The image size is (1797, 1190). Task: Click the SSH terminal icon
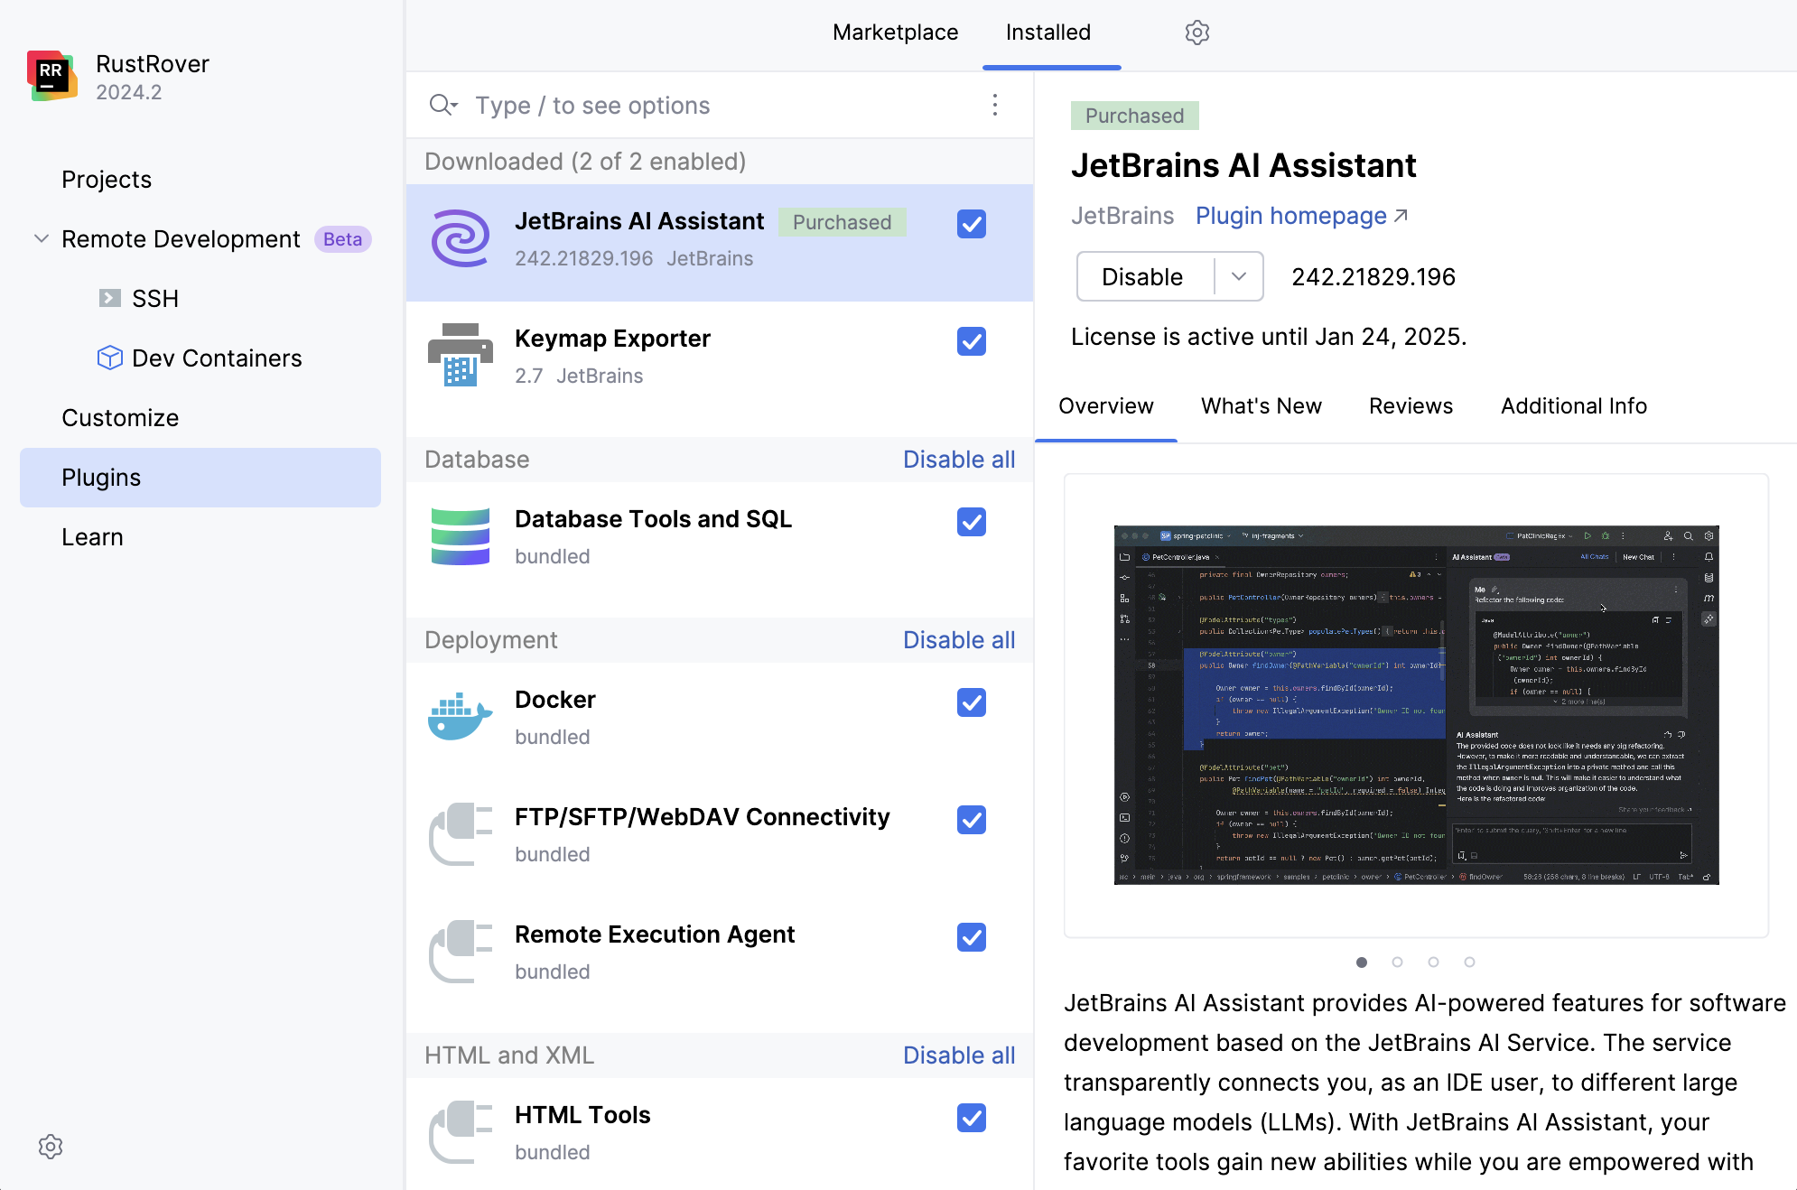(110, 298)
